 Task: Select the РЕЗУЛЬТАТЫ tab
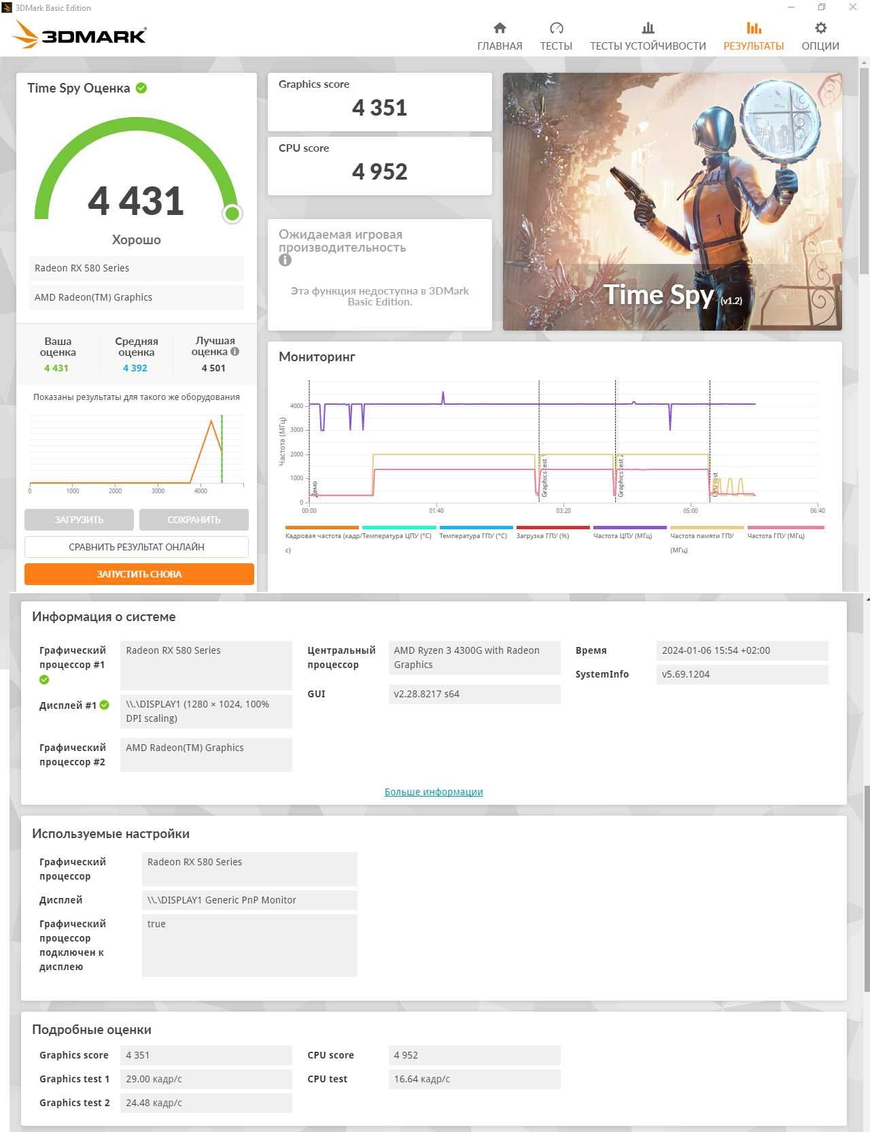coord(753,37)
